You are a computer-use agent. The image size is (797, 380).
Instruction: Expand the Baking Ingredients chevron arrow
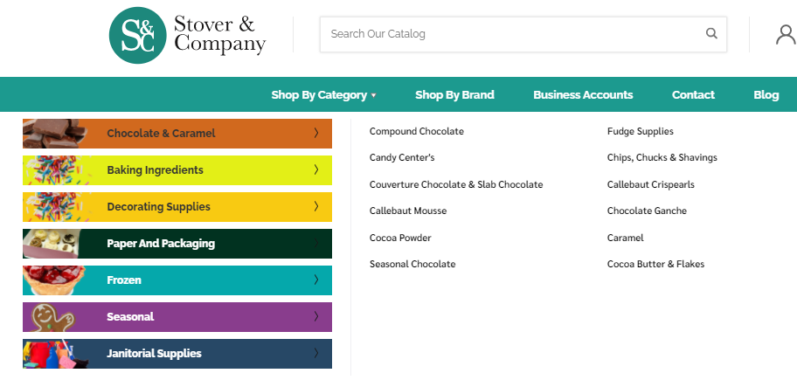[315, 170]
